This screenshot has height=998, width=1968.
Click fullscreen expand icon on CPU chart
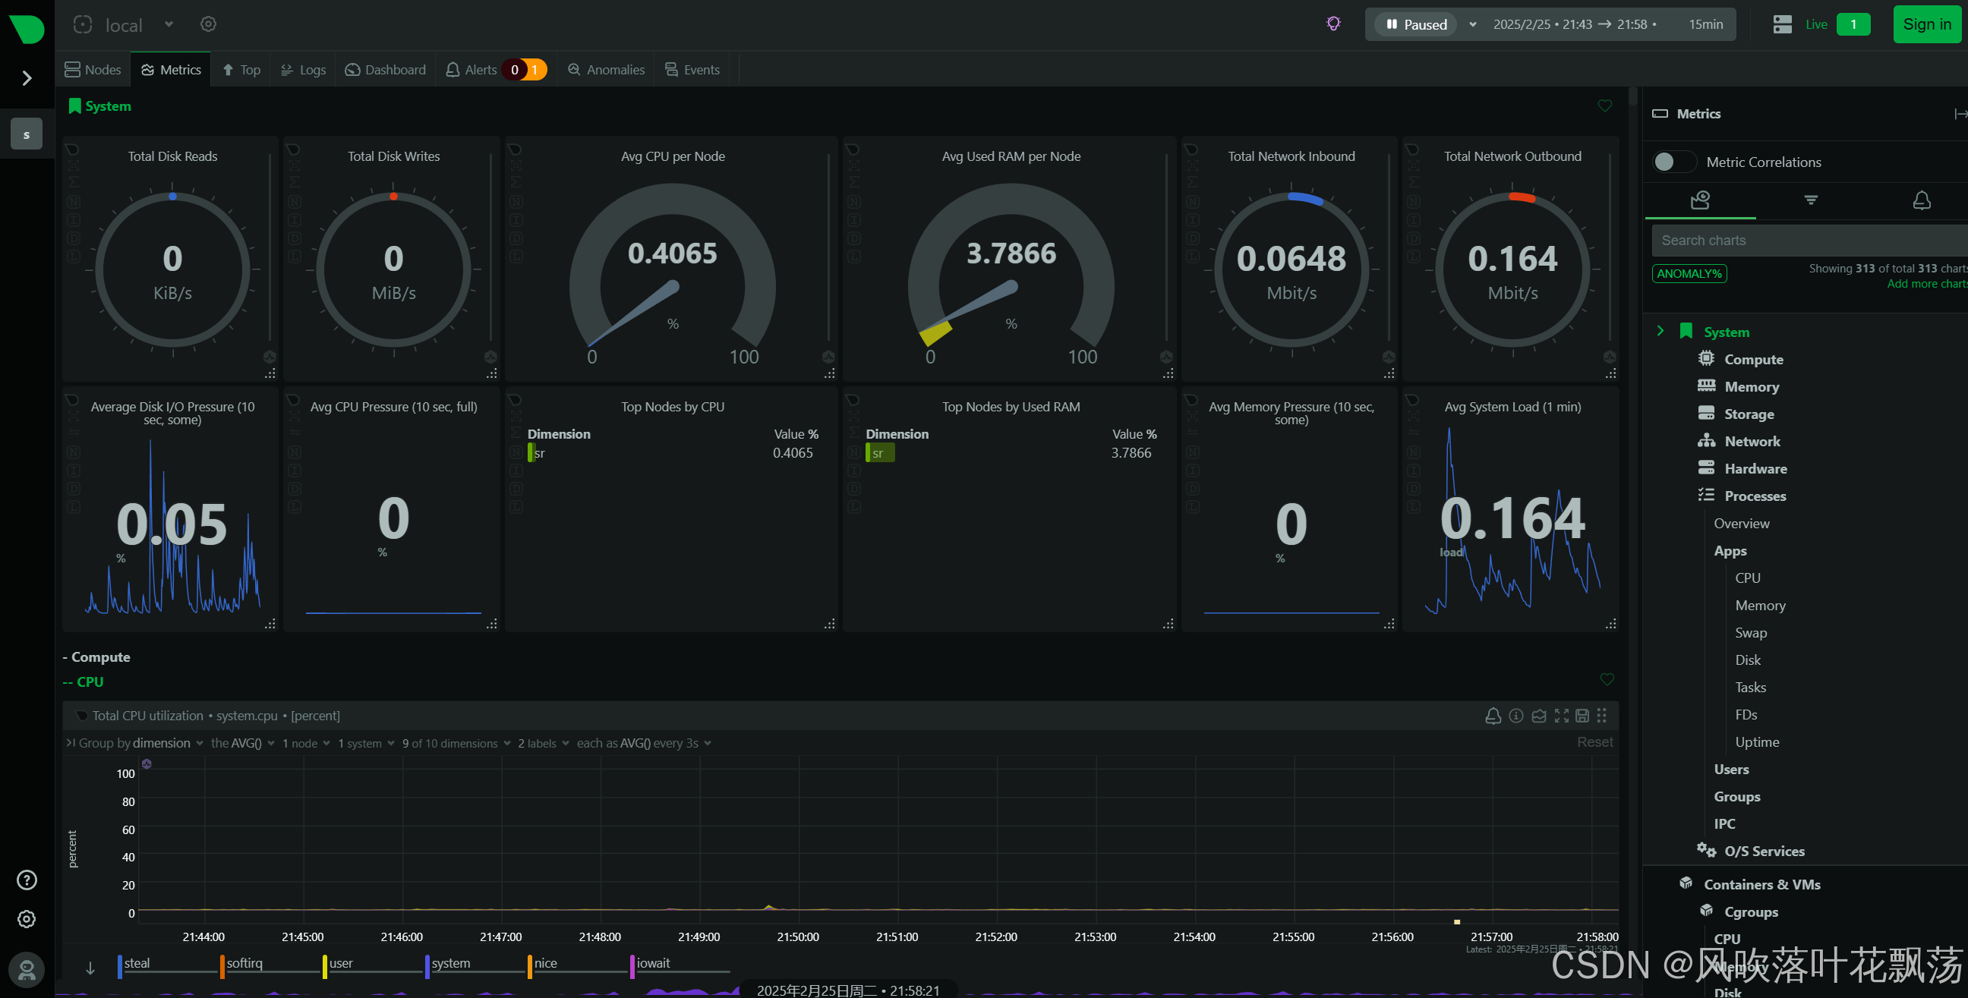[x=1561, y=716]
